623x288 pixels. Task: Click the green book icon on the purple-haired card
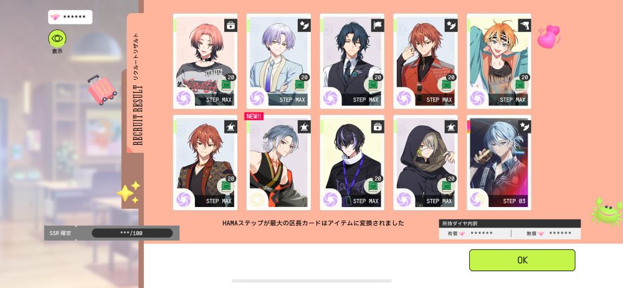pos(301,85)
